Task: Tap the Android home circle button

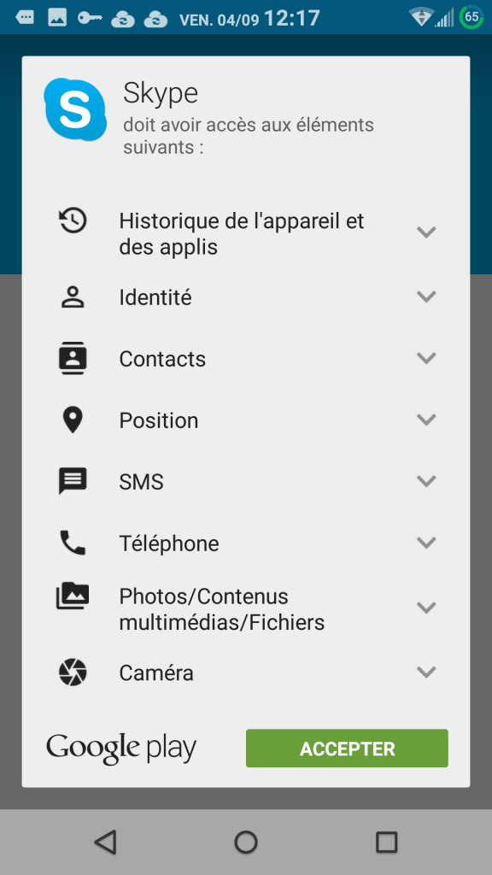Action: 246,842
